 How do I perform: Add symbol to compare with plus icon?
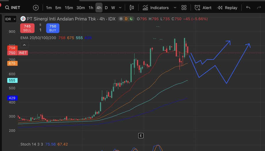[36, 7]
